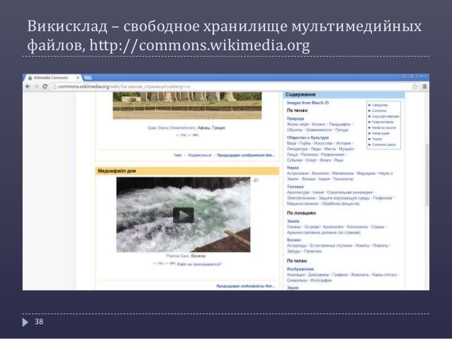Screen dimensions: 452x339
Task: Open Предыдущие медиафайлы дня link
Action: click(x=246, y=286)
